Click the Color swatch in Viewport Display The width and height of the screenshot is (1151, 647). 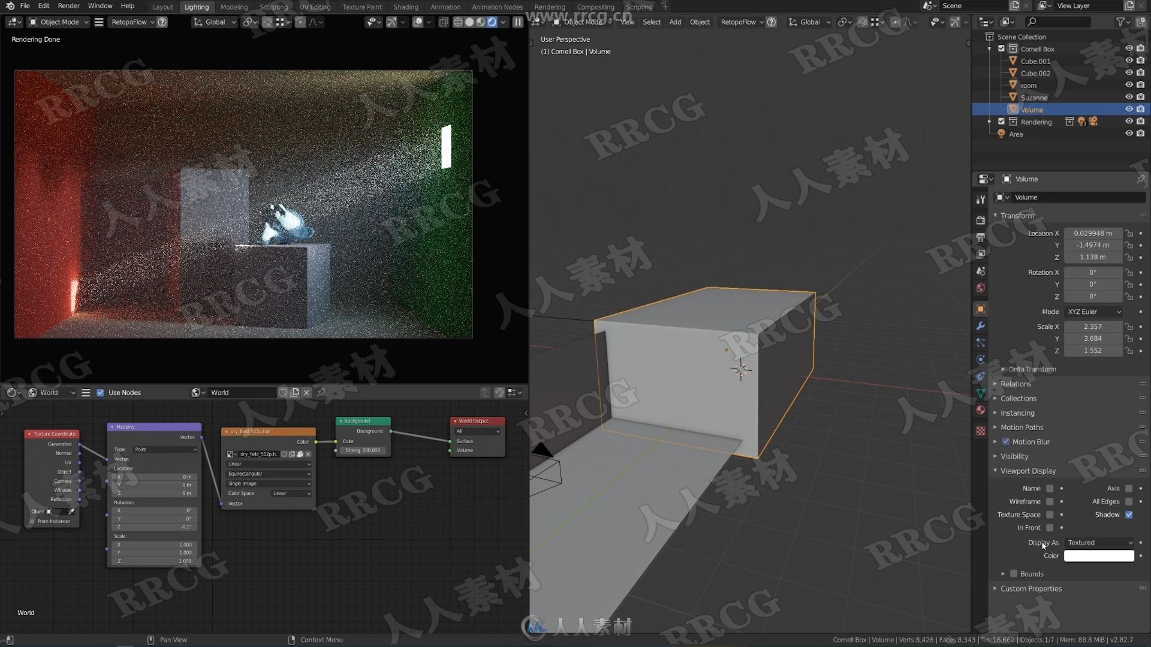[1099, 555]
